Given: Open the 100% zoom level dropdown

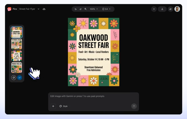Looking at the screenshot, I should pyautogui.click(x=94, y=9).
